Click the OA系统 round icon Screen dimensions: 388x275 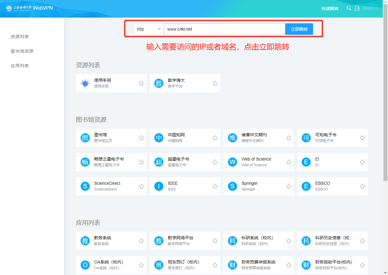tap(85, 265)
